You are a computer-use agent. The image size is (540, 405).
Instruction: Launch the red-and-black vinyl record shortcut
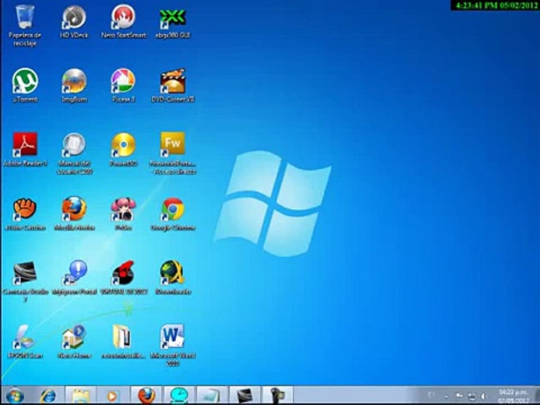point(123,277)
